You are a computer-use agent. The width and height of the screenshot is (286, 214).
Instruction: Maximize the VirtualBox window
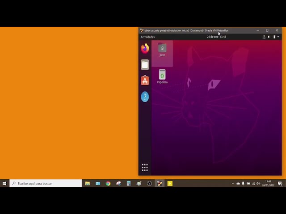pyautogui.click(x=267, y=30)
